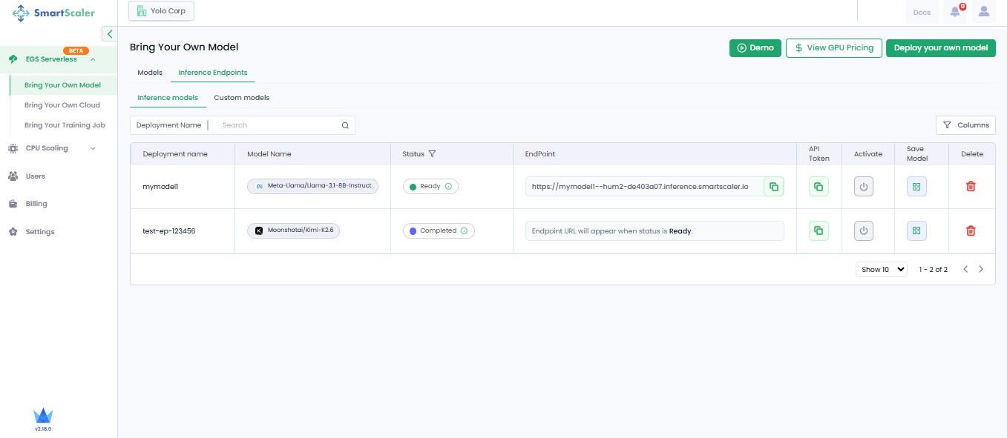Open the Columns button

[965, 125]
